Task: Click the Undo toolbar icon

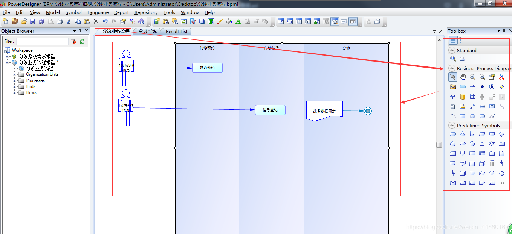Action: pos(105,21)
